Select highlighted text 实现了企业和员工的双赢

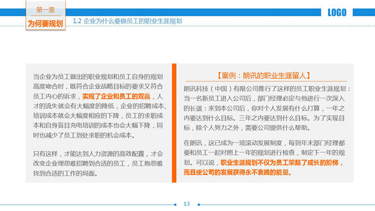[x=116, y=97]
